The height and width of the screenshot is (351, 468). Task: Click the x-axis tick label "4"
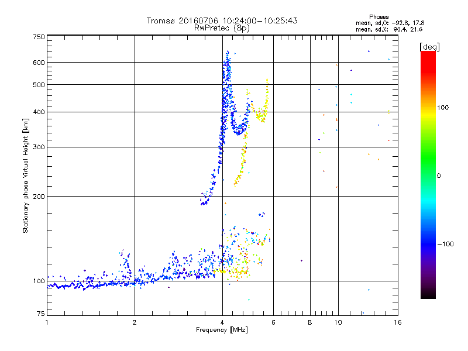coord(222,322)
